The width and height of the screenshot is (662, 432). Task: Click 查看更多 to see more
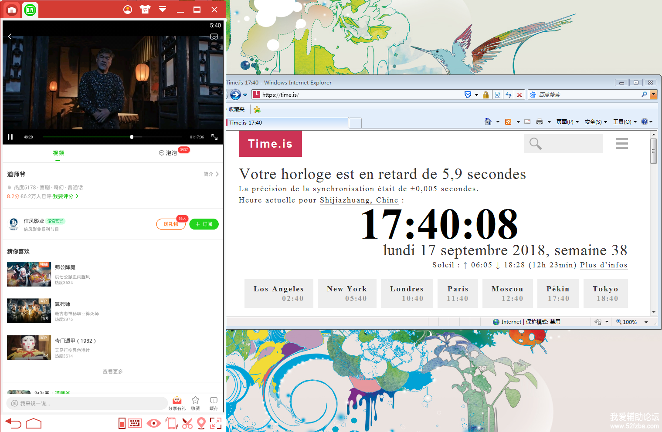pyautogui.click(x=113, y=371)
